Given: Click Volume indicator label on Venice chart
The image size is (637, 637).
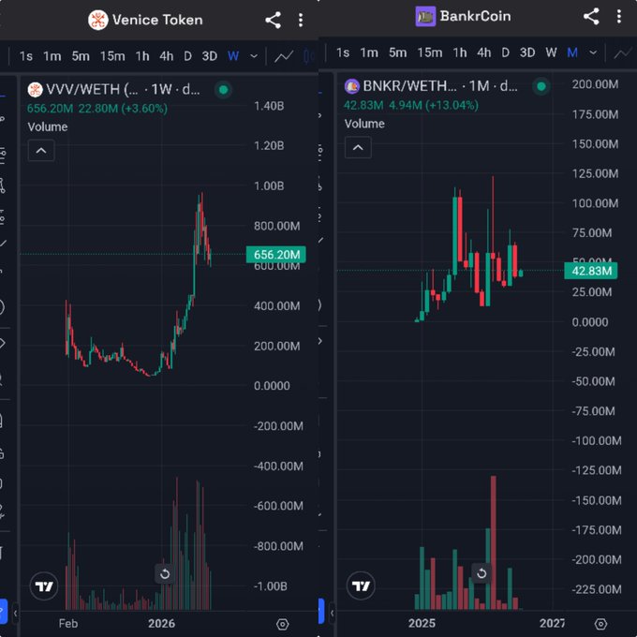Looking at the screenshot, I should (x=48, y=126).
